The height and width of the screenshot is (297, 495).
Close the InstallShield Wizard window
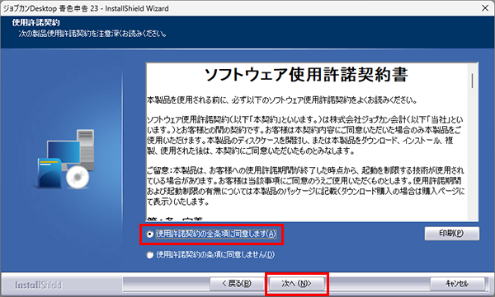tap(485, 8)
